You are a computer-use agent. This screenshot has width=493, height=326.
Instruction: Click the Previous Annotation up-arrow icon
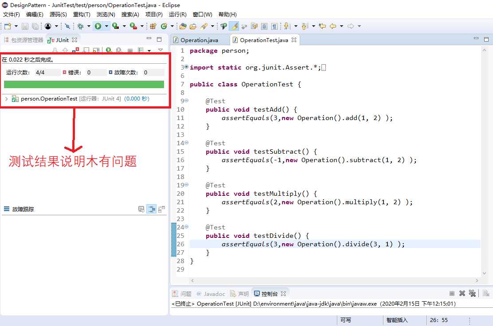coord(304,27)
